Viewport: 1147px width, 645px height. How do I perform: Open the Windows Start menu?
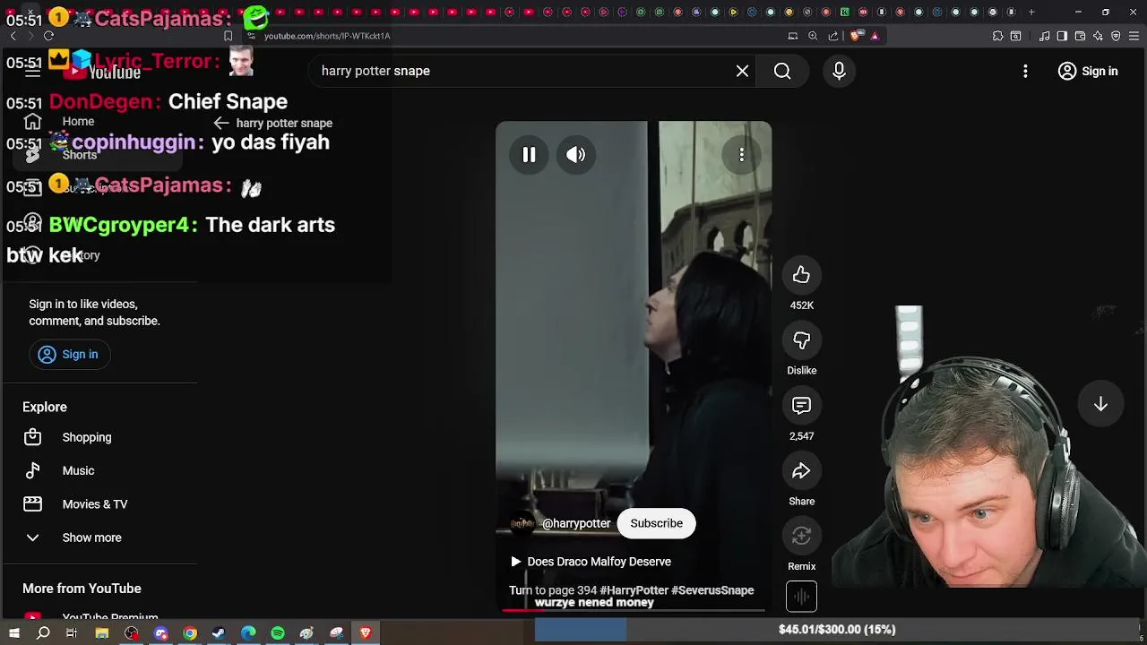click(x=13, y=633)
